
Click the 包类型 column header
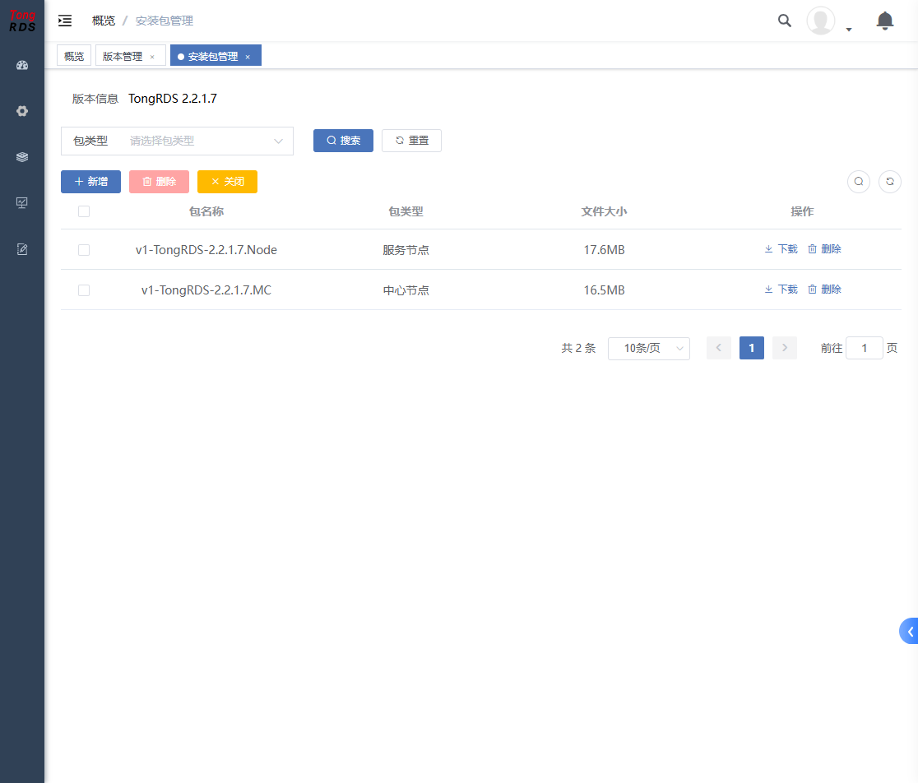click(x=406, y=211)
